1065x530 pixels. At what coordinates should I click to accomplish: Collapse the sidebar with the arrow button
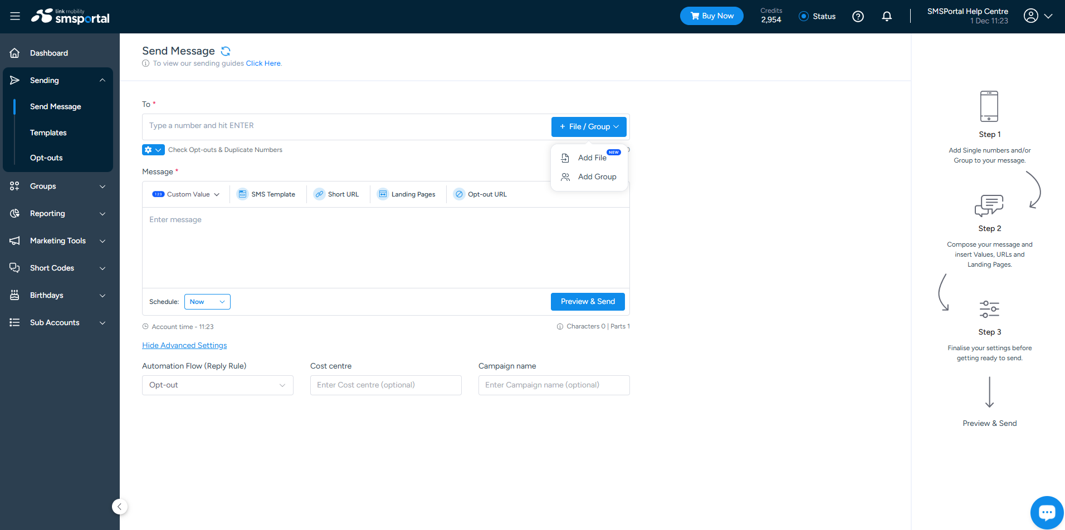(x=120, y=507)
